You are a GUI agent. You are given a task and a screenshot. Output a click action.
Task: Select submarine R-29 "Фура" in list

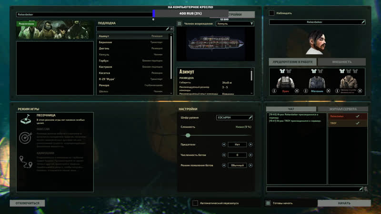click(x=133, y=79)
